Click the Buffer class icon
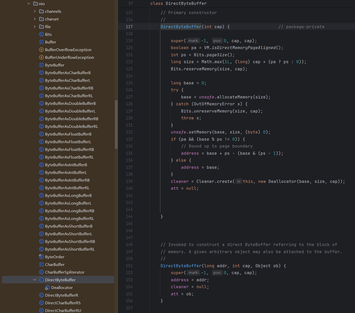The width and height of the screenshot is (355, 313). pos(41,42)
